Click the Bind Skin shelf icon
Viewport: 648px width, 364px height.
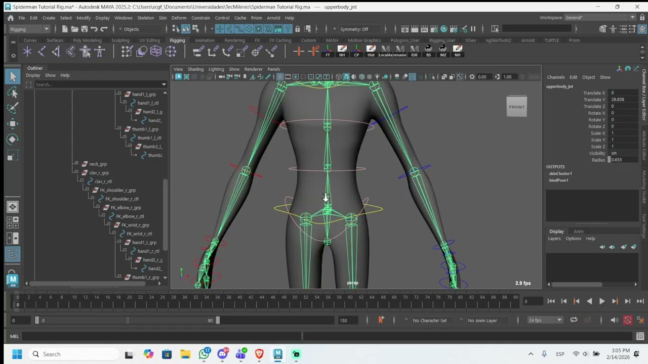(70, 51)
